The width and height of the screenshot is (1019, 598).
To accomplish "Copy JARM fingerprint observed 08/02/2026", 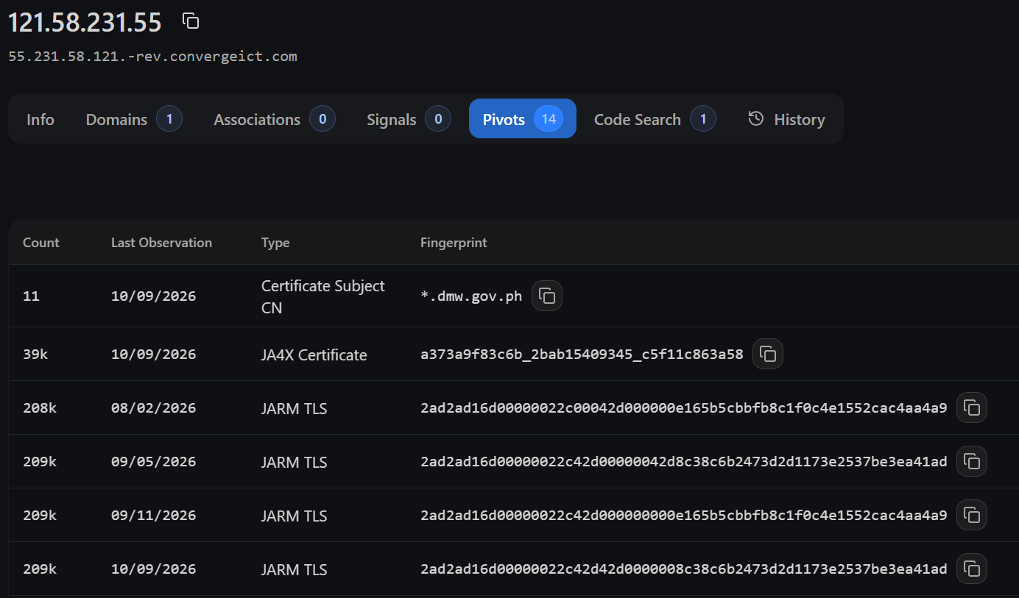I will click(x=972, y=407).
